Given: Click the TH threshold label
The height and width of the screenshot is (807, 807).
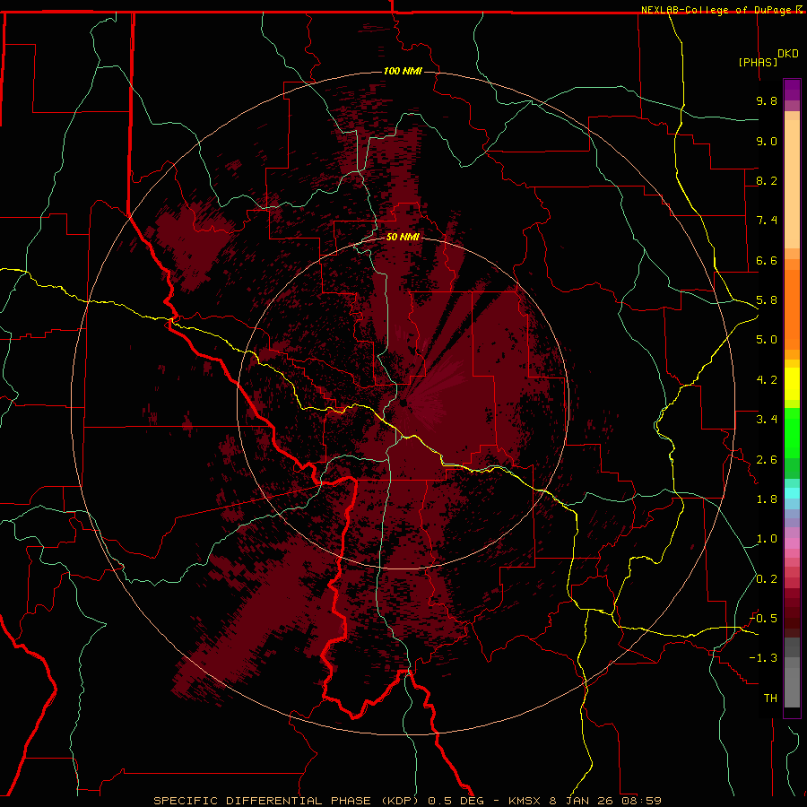Looking at the screenshot, I should [770, 699].
